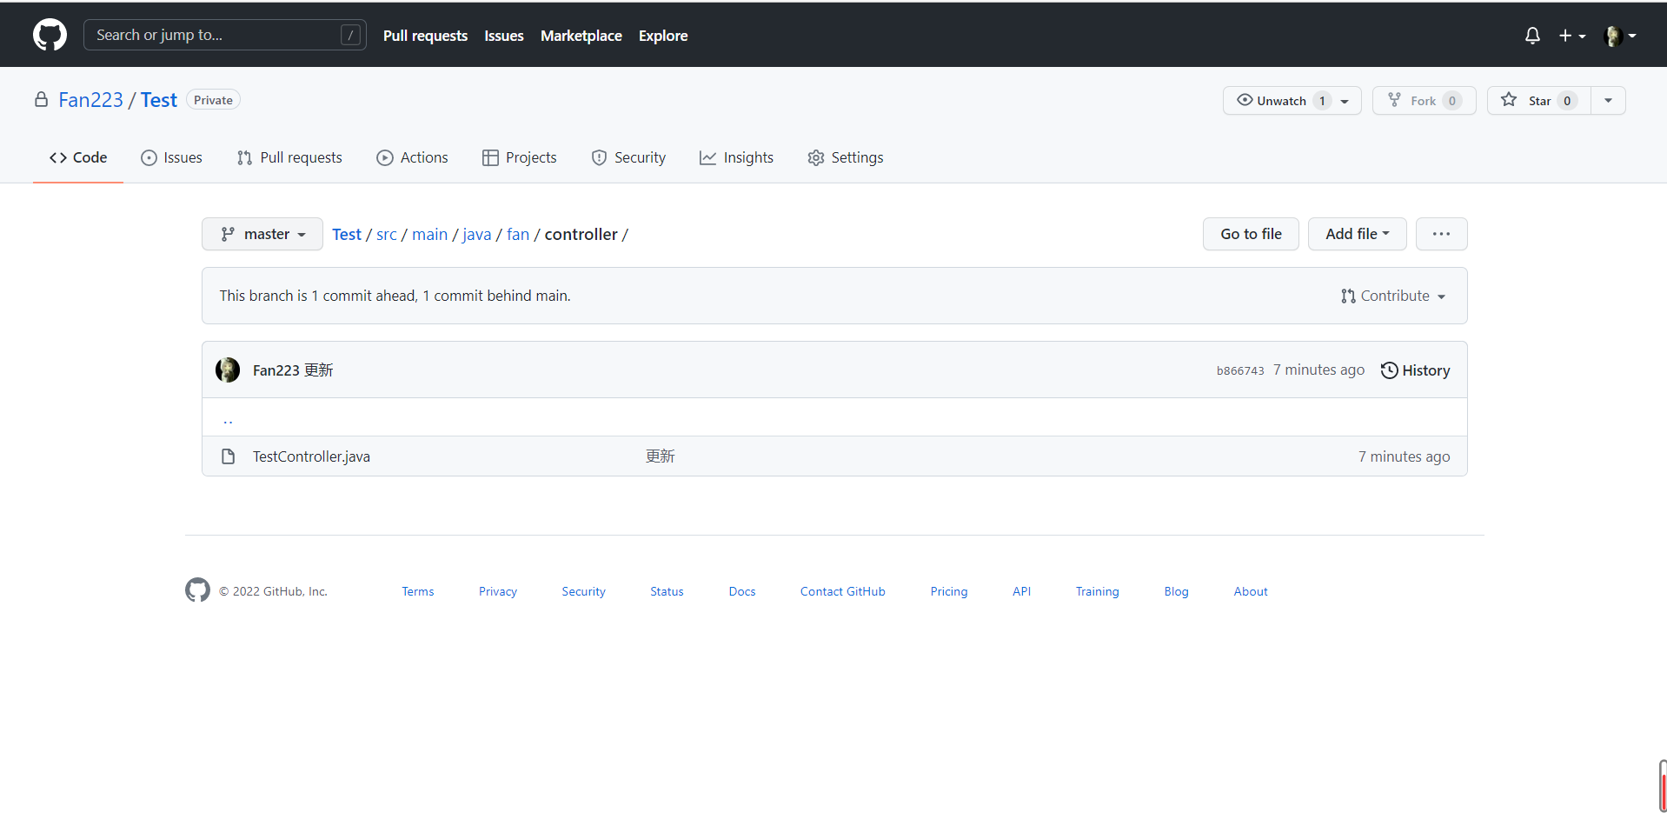Switch to the repository Pull requests tab

pos(289,157)
